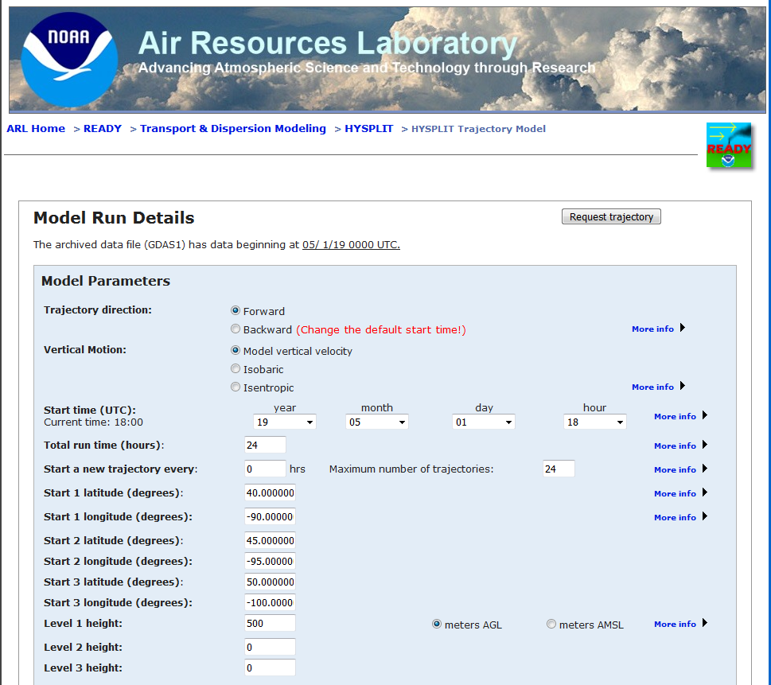Click Current time: 18:00 text
771x685 pixels.
(x=93, y=422)
